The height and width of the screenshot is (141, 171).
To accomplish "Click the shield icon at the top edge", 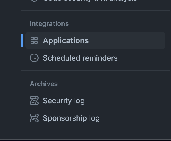I will point(34,1).
